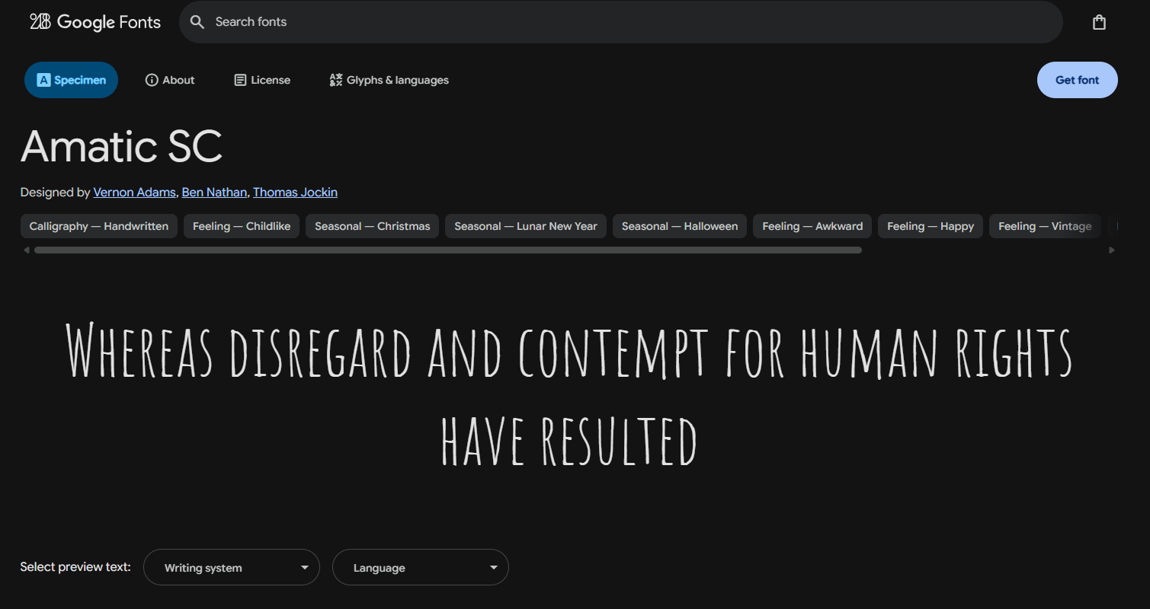The width and height of the screenshot is (1150, 609).
Task: Open the Writing system dropdown
Action: point(232,567)
